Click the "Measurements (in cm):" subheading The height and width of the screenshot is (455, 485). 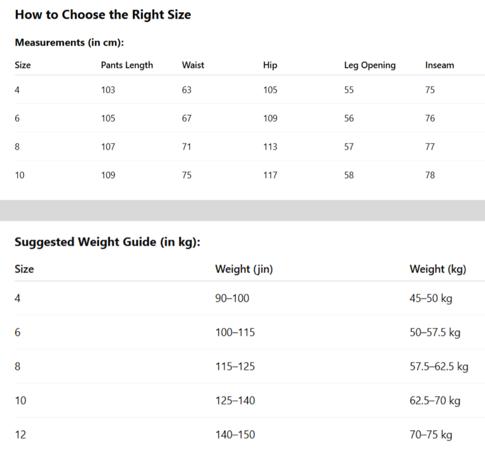coord(70,43)
